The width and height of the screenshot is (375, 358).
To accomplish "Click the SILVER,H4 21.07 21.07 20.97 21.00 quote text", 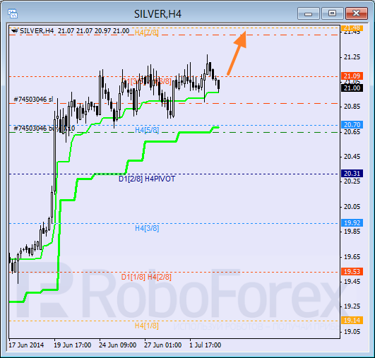I will (75, 31).
